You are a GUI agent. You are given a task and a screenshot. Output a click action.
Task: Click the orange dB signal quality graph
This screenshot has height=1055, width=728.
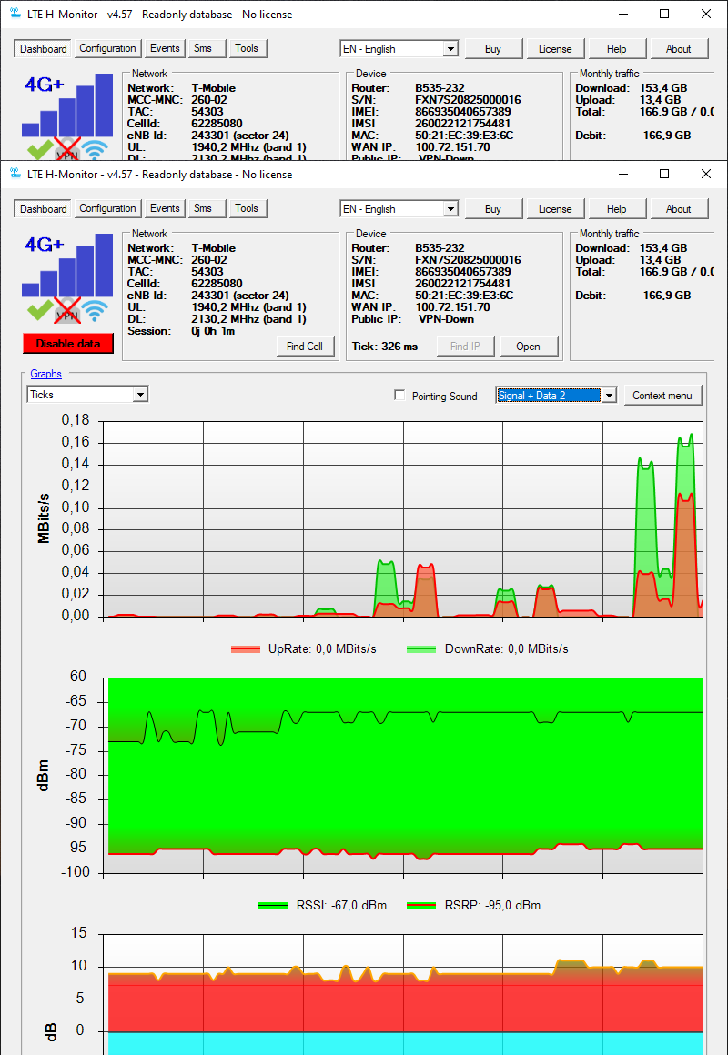pyautogui.click(x=402, y=994)
